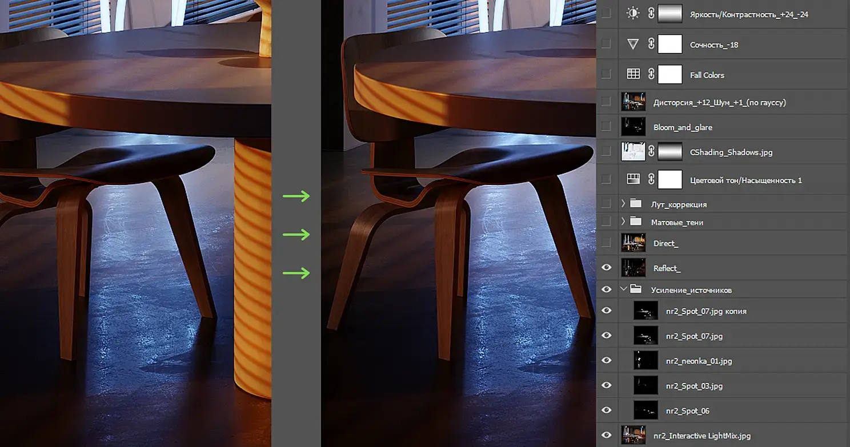Click the gradient mask thumbnail of Яркость/Контрастность layer
850x447 pixels.
point(670,14)
